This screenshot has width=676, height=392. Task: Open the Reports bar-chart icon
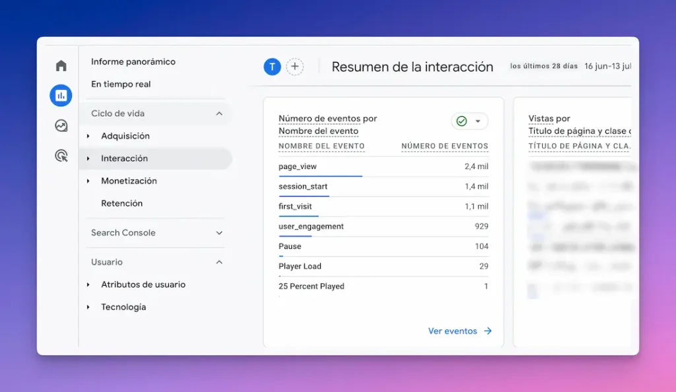tap(61, 95)
